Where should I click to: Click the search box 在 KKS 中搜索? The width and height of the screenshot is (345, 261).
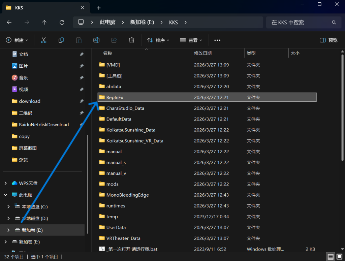[x=304, y=22]
